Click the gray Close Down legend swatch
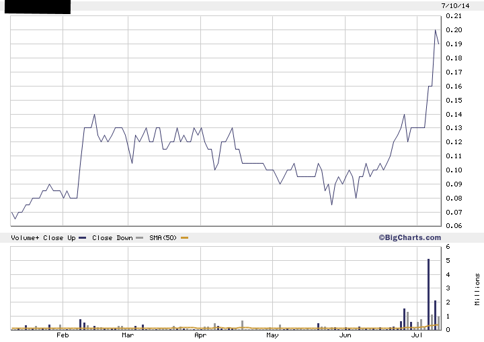This screenshot has width=484, height=342. pyautogui.click(x=140, y=238)
